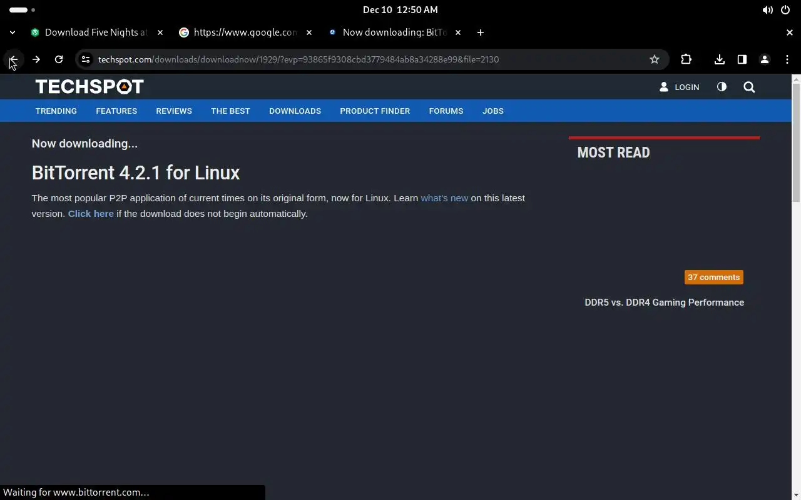The image size is (801, 500).
Task: Click the address bar URL
Action: tap(298, 59)
